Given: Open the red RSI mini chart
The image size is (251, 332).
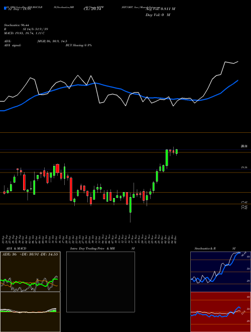Looking at the screenshot, I should (x=220, y=312).
